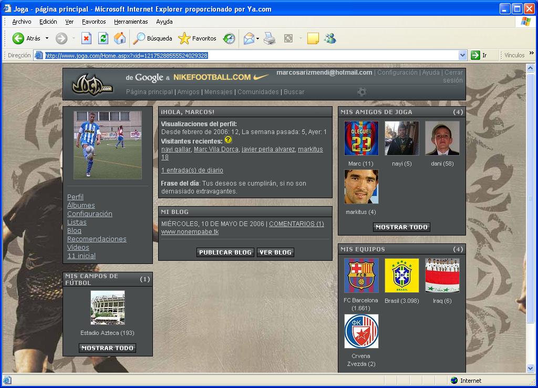Click the Internet zone globe icon
This screenshot has width=538, height=388.
coord(454,381)
